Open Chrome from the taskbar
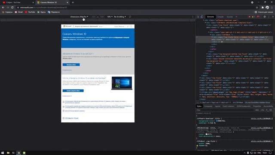Viewport: 275px width, 155px height. click(x=18, y=153)
